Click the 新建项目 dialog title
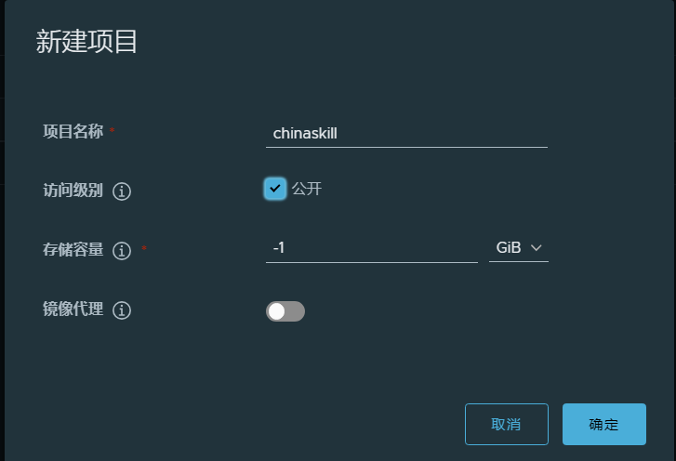This screenshot has width=676, height=461. click(86, 42)
